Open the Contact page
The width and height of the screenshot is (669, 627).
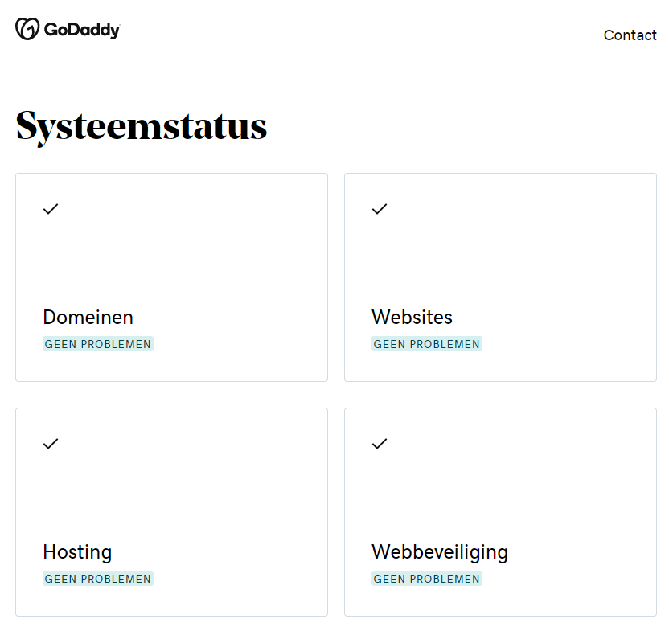point(630,35)
